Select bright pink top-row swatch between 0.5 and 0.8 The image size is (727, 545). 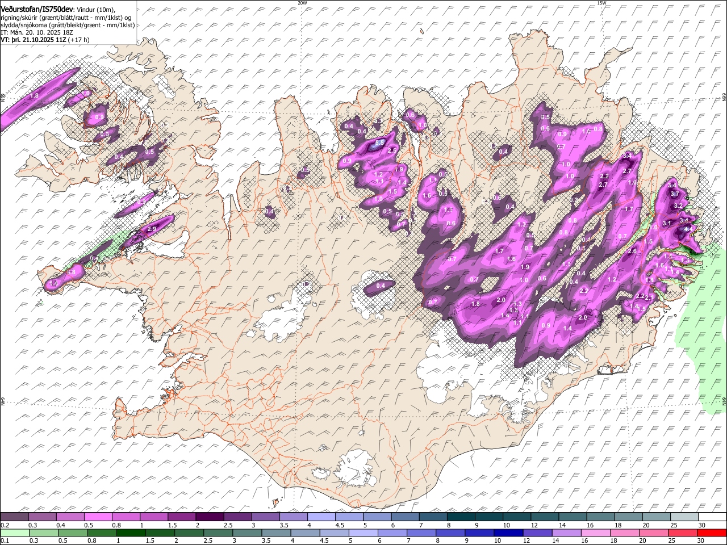coord(98,517)
